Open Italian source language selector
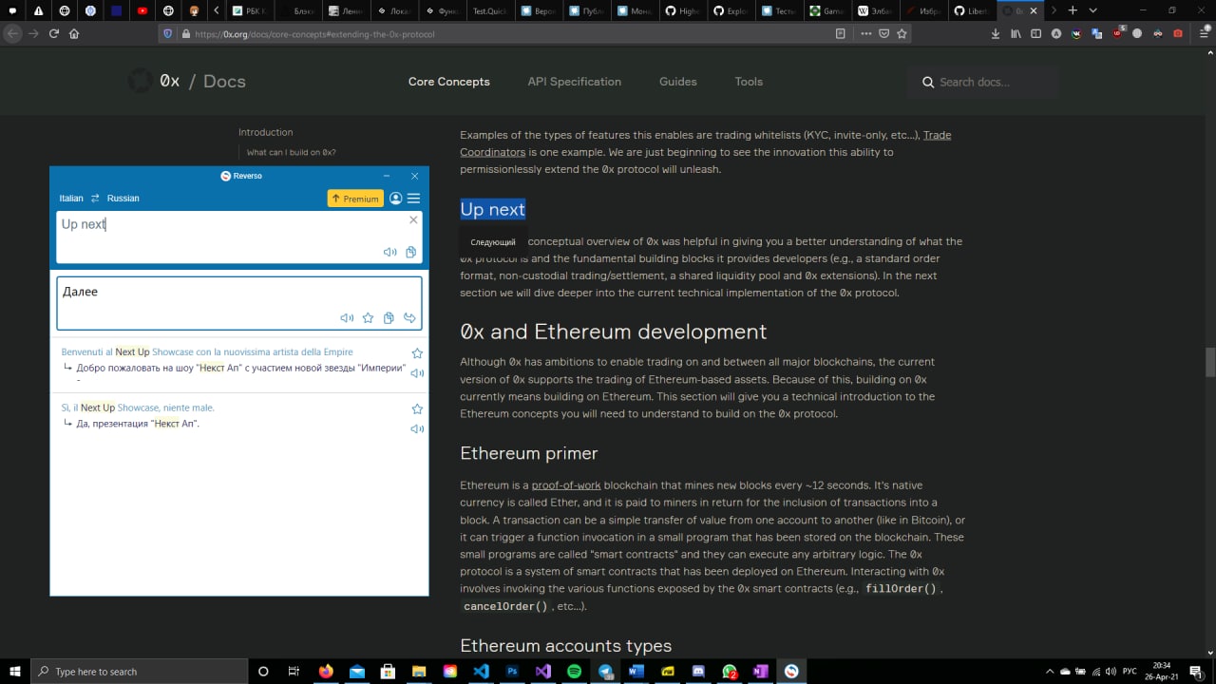Screen dimensions: 1216x684 point(71,199)
